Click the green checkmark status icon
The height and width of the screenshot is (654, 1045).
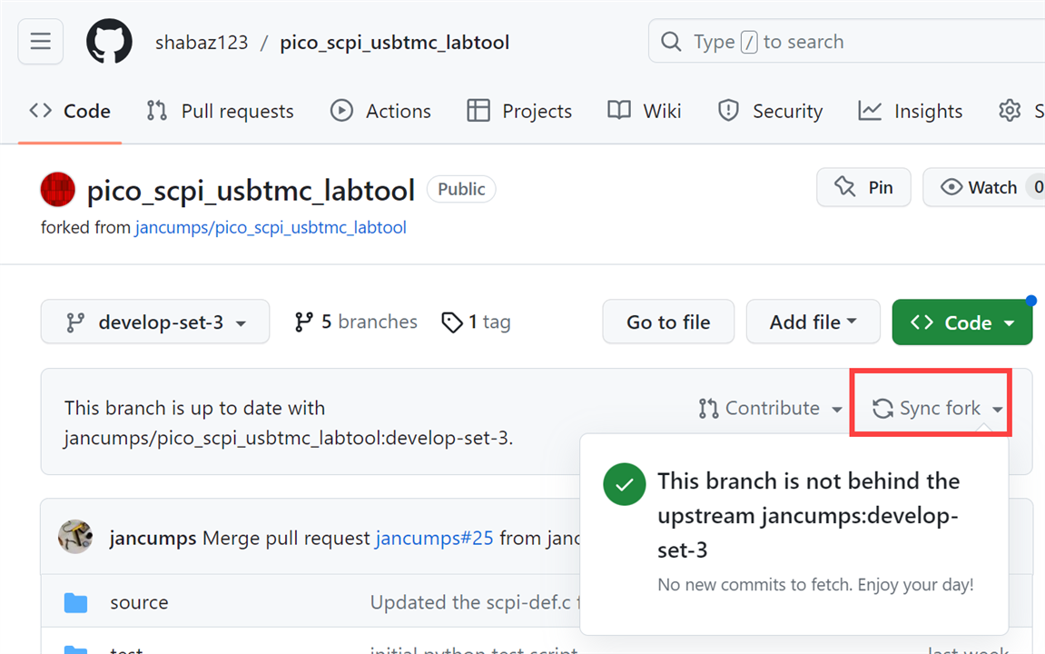(x=625, y=484)
